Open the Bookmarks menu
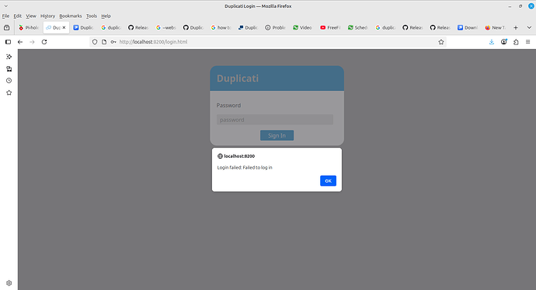 pos(71,16)
